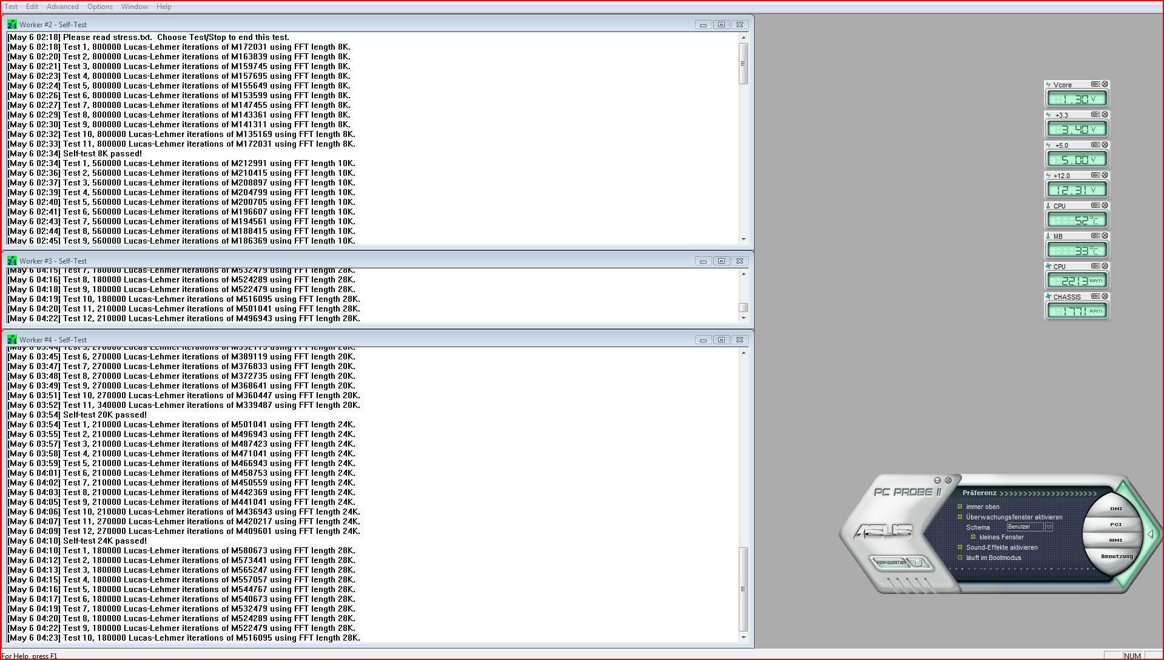
Task: Close the +3.3 voltage widget
Action: (x=1105, y=115)
